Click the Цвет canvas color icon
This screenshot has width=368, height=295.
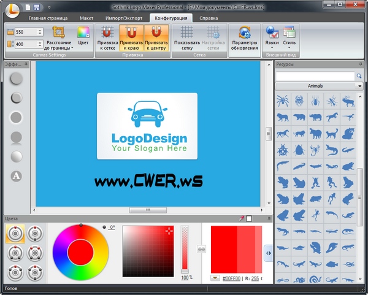click(83, 33)
